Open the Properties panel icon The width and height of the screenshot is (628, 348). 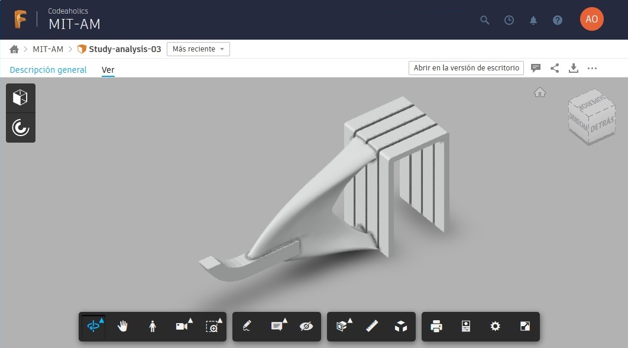click(466, 326)
